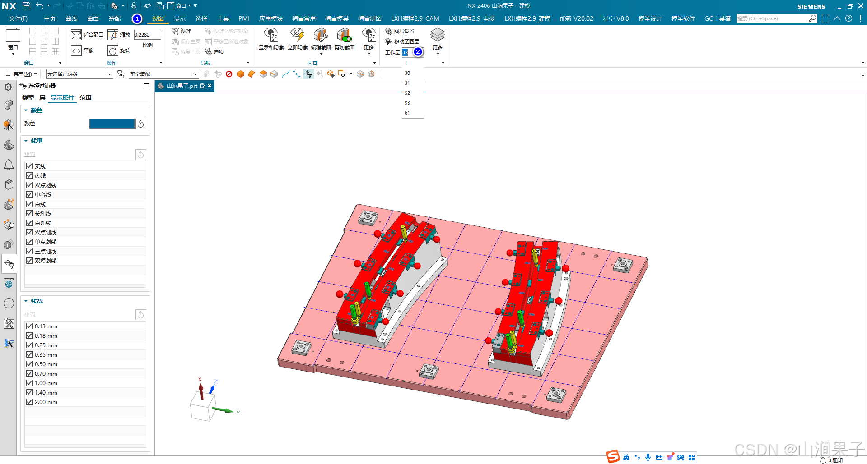Image resolution: width=867 pixels, height=464 pixels.
Task: Open the web browser globe tab in the resource bar
Action: coord(9,284)
